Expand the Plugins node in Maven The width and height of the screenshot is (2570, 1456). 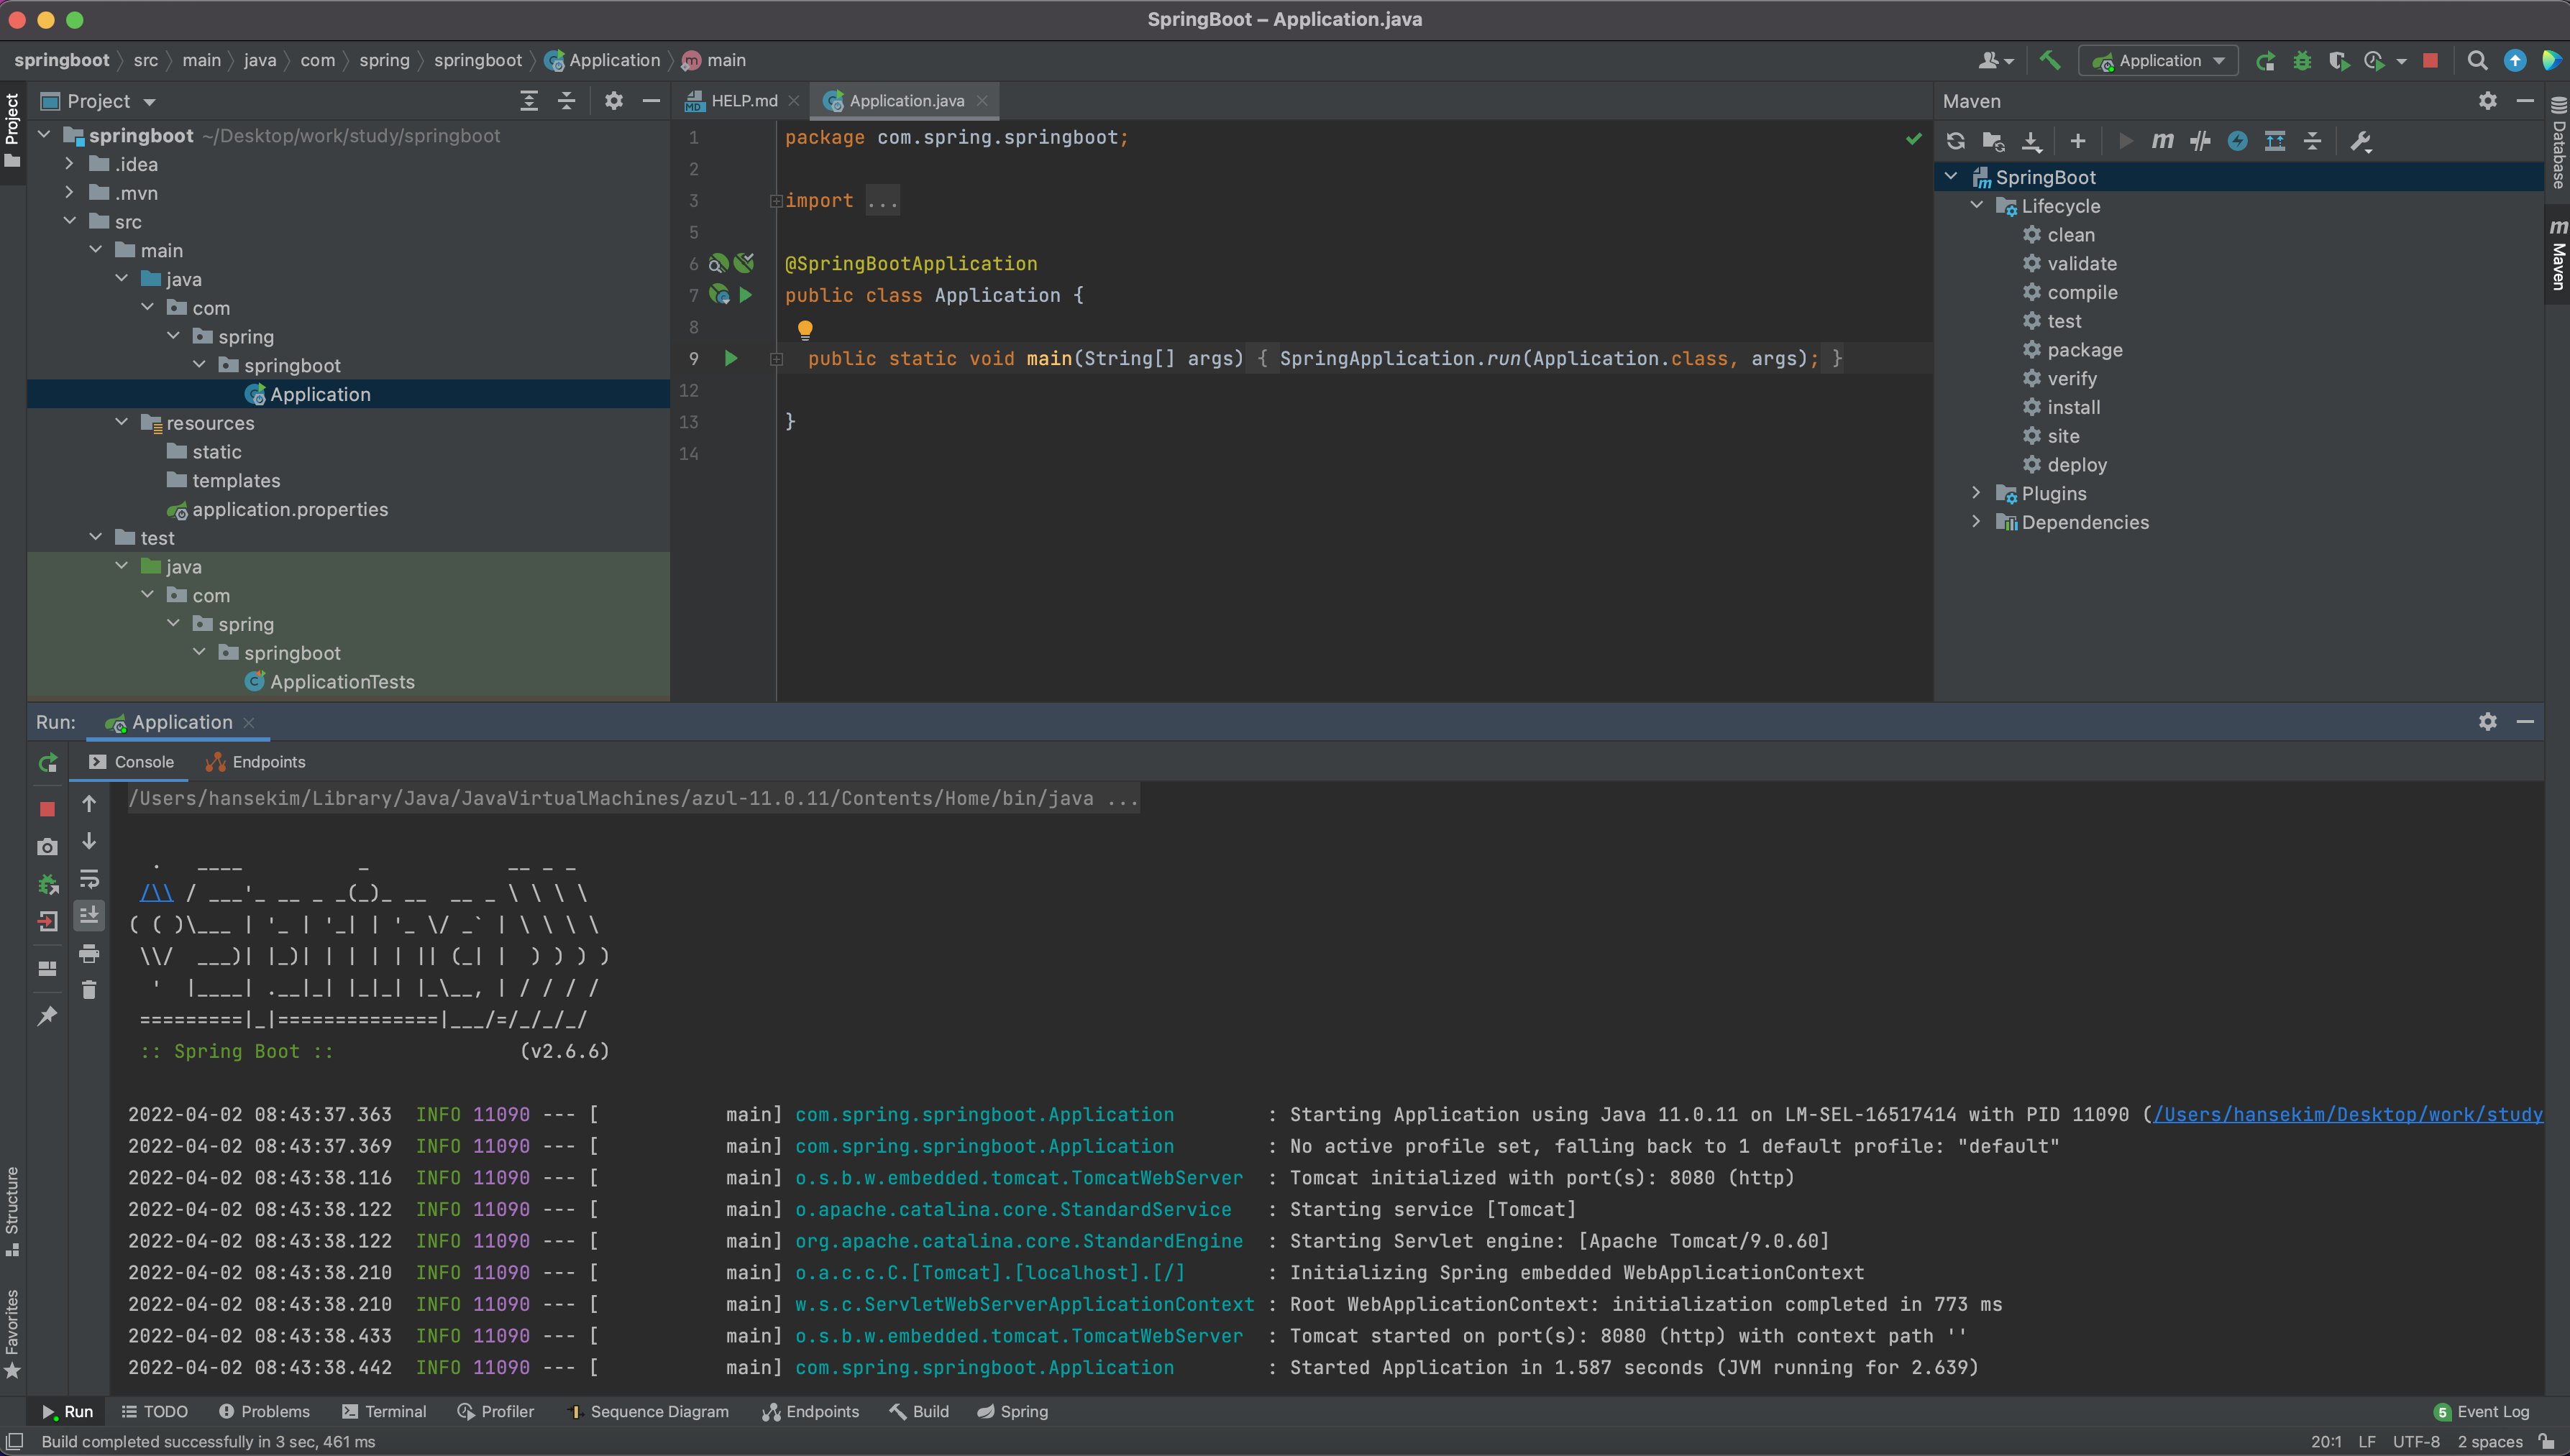click(x=1976, y=493)
